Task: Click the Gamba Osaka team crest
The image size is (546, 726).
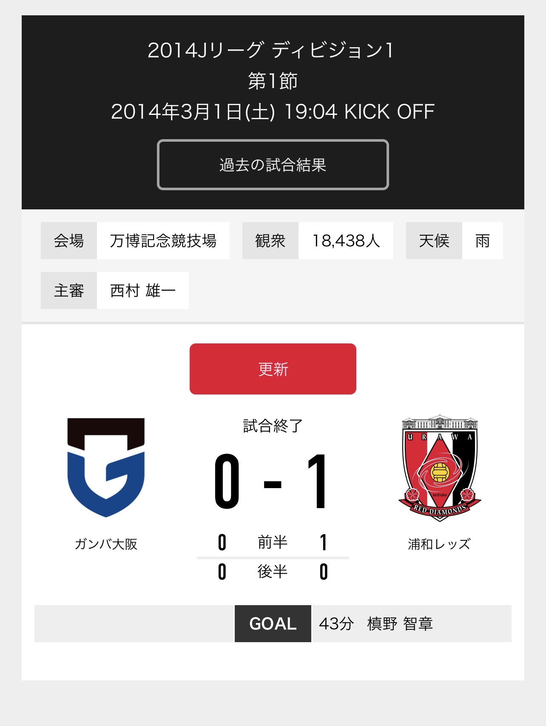Action: [x=106, y=467]
